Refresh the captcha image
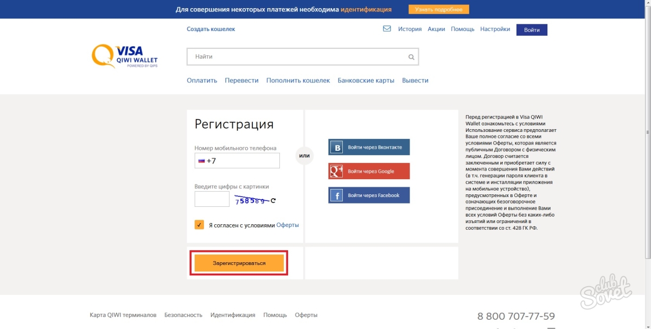This screenshot has height=329, width=651. (273, 201)
